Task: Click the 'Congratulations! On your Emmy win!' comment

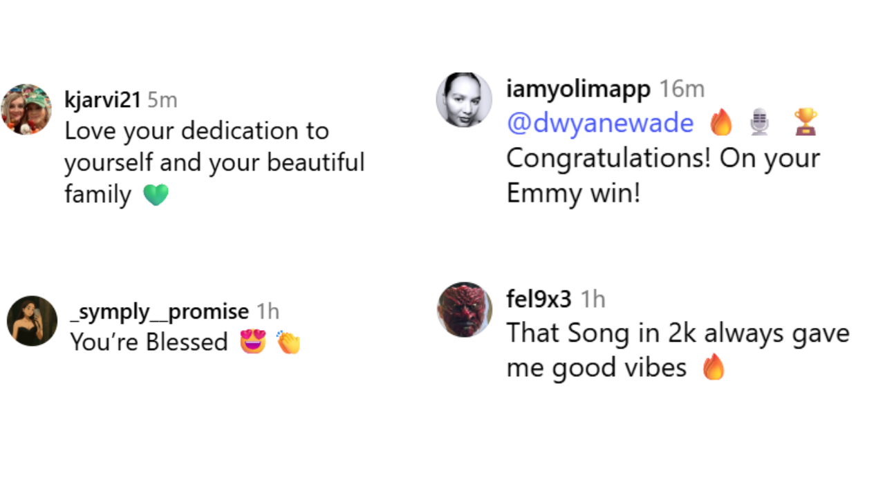Action: coord(662,175)
